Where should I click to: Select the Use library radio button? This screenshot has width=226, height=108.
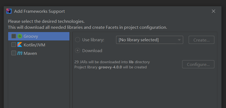coord(78,40)
